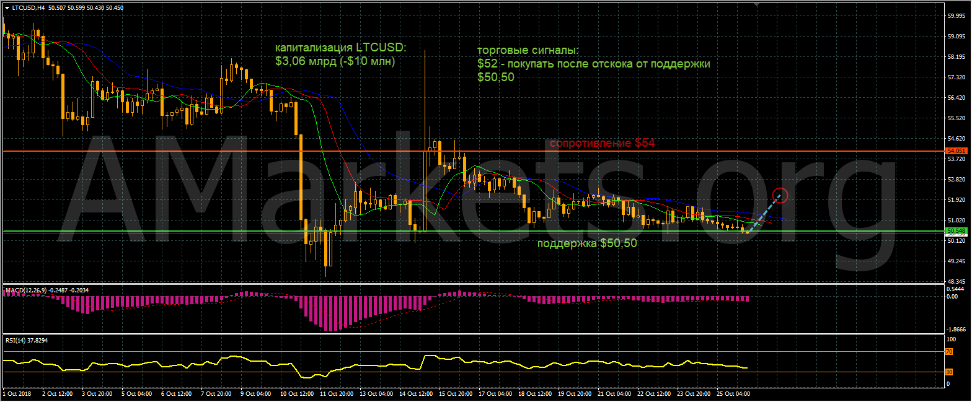Select the 'поддержка $50,50' support label
972x402 pixels.
[586, 244]
